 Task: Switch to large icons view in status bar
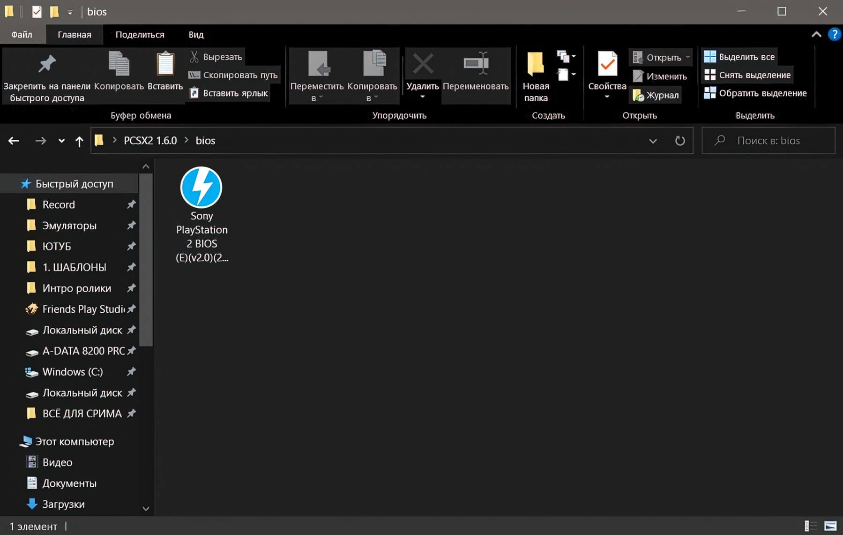coord(830,527)
